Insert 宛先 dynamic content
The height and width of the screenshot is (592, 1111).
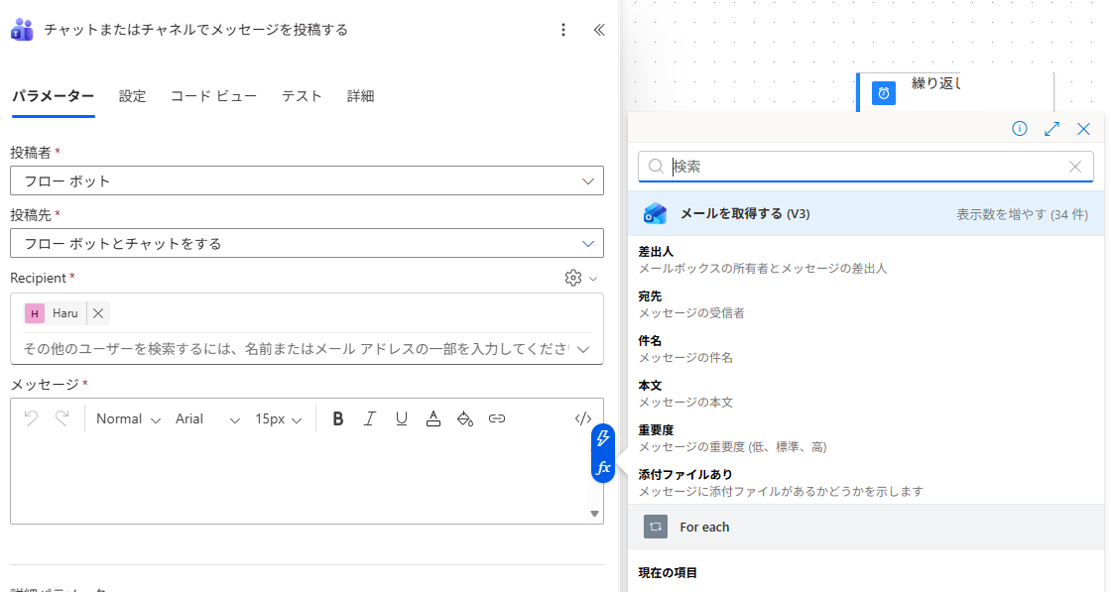coord(866,304)
